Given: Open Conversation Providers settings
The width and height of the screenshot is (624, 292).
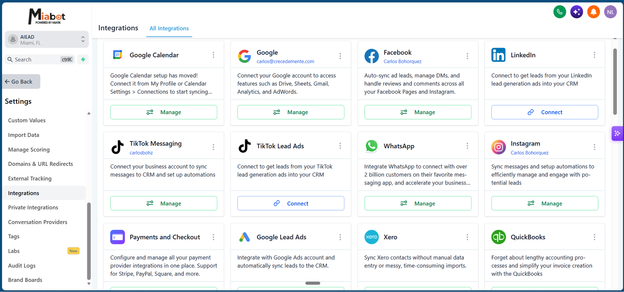Looking at the screenshot, I should pos(38,222).
